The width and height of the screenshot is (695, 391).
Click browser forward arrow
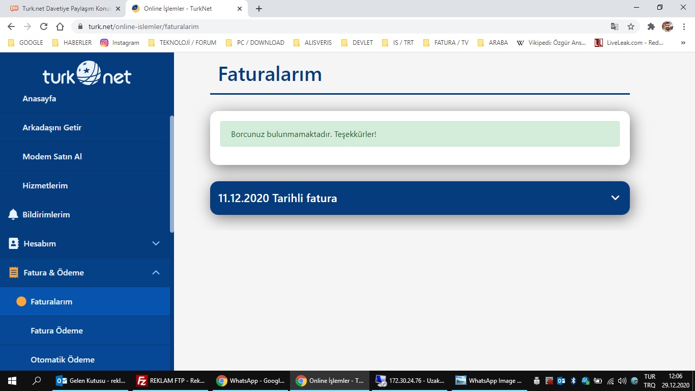tap(27, 26)
